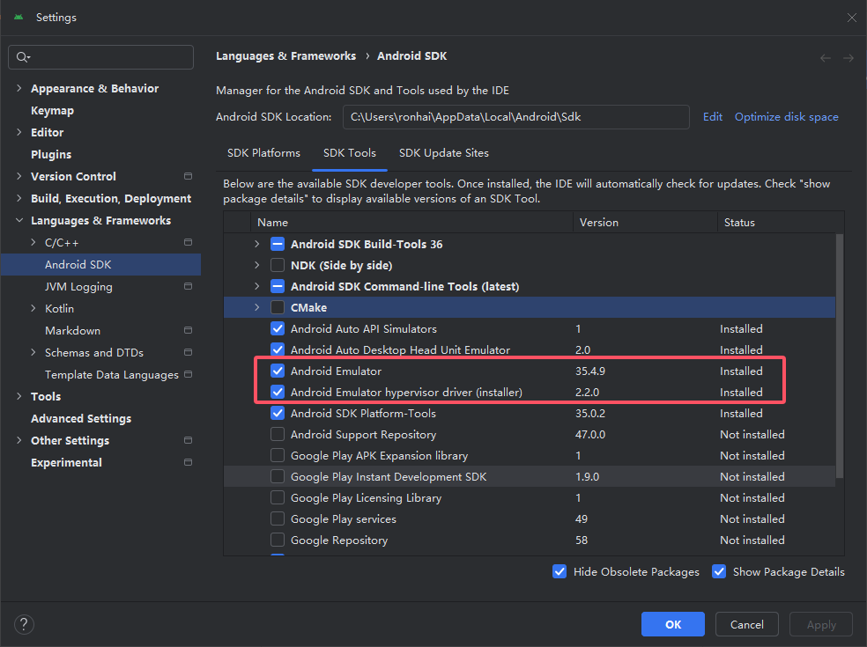Expand the Tools settings section

pyautogui.click(x=19, y=396)
